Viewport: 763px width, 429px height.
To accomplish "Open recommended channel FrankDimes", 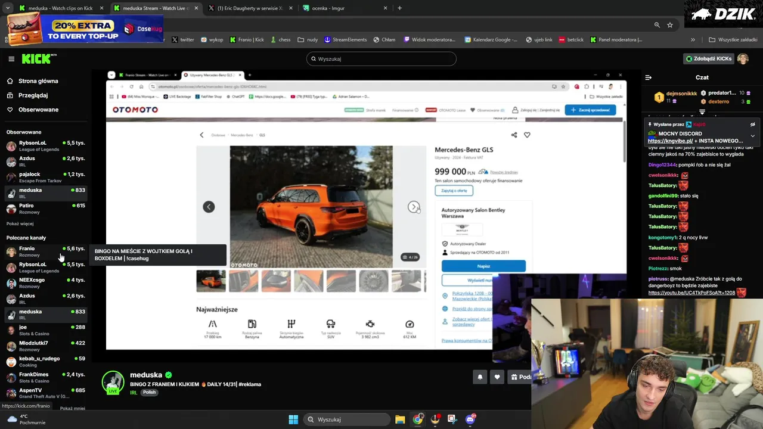I will point(46,378).
